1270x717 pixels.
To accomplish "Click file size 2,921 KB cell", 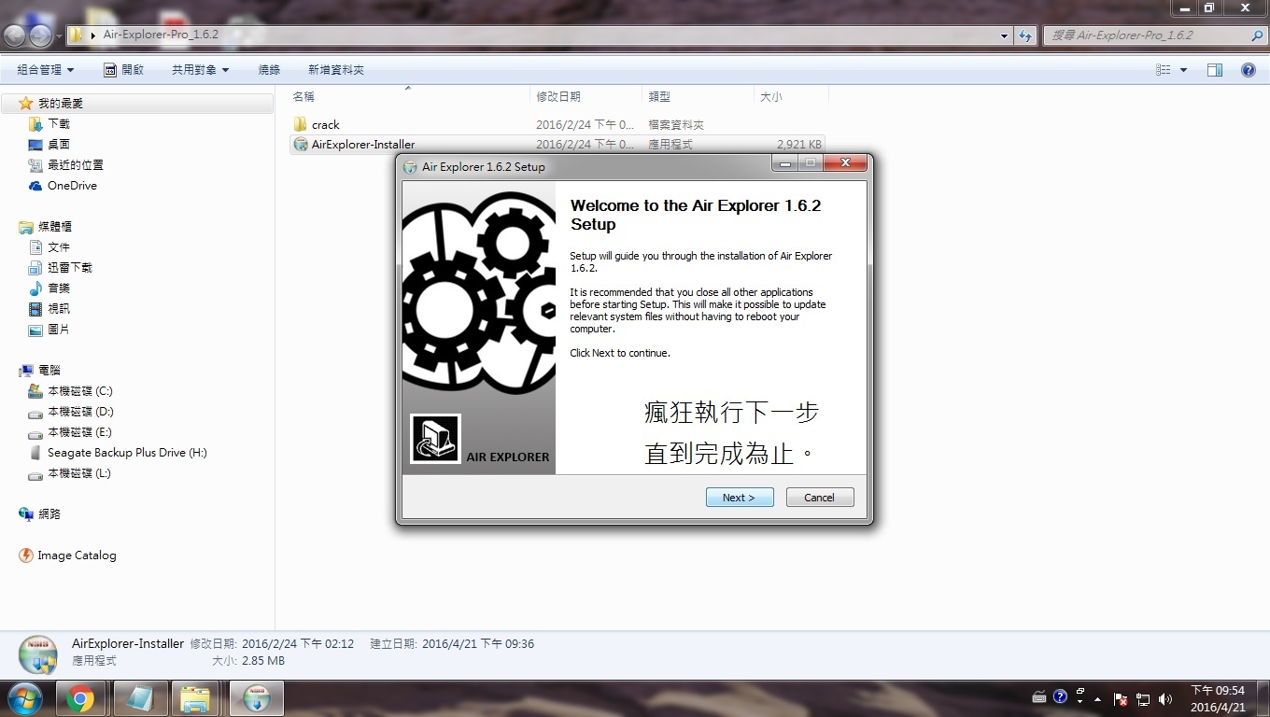I will tap(798, 145).
